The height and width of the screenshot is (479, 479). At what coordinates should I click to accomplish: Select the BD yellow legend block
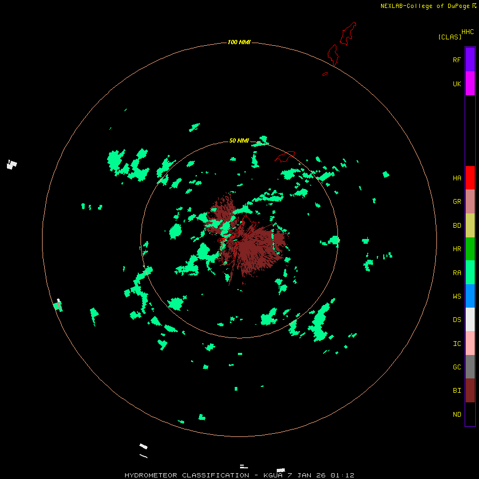(470, 226)
